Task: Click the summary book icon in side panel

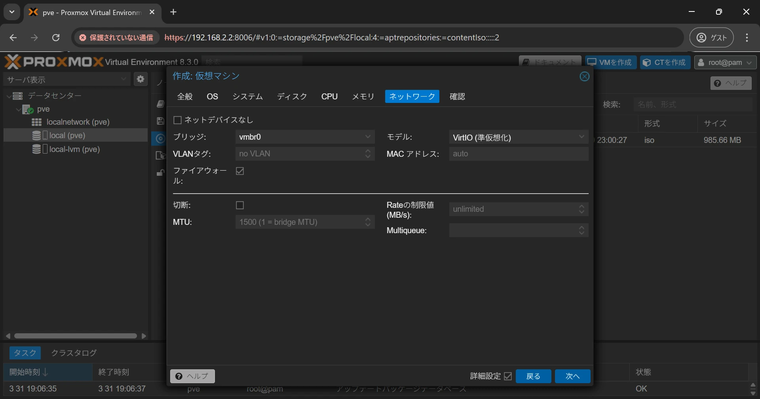Action: click(160, 104)
